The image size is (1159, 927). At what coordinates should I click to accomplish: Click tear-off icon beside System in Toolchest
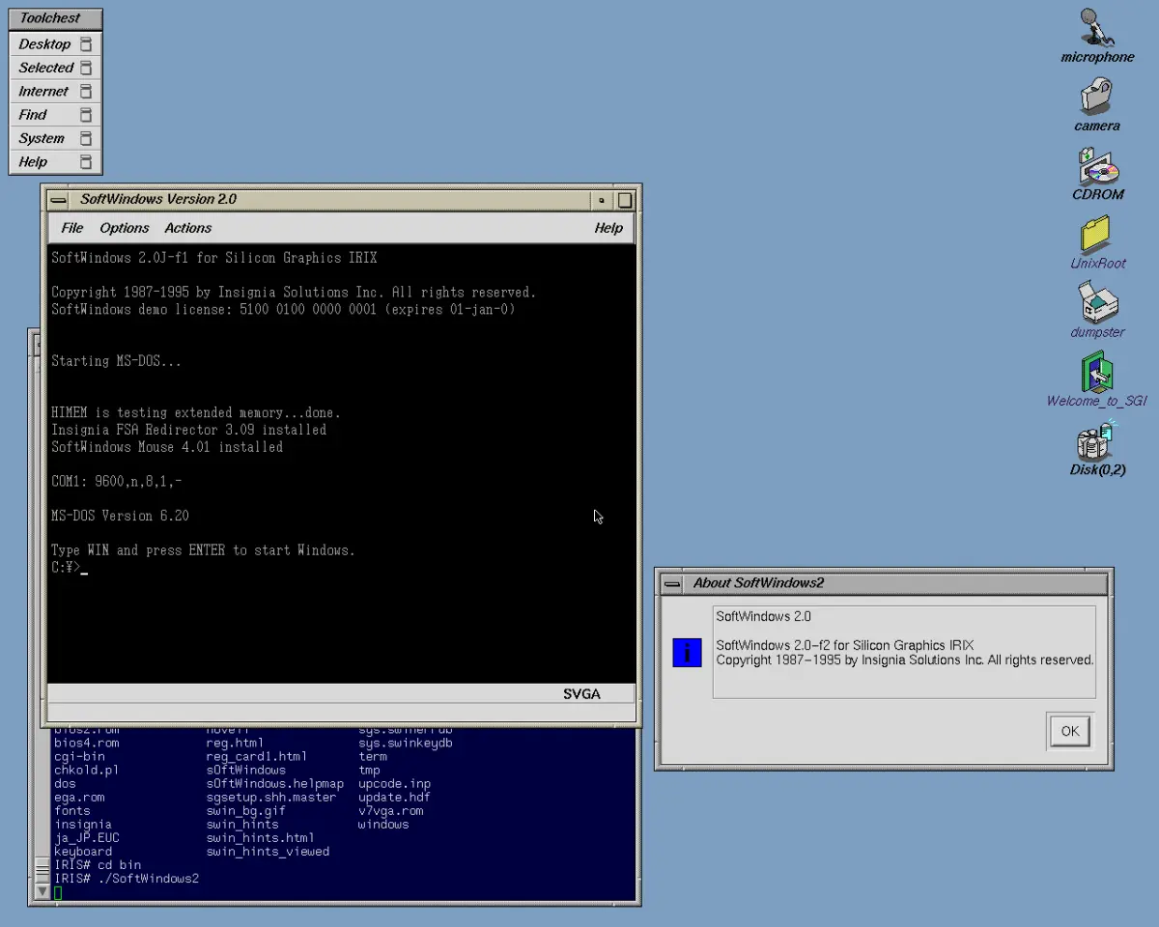coord(86,138)
